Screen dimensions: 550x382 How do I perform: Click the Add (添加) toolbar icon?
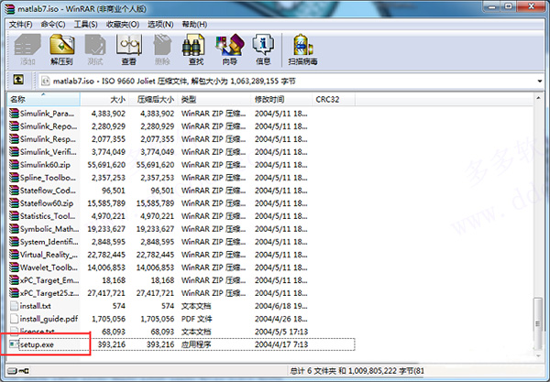tap(27, 49)
